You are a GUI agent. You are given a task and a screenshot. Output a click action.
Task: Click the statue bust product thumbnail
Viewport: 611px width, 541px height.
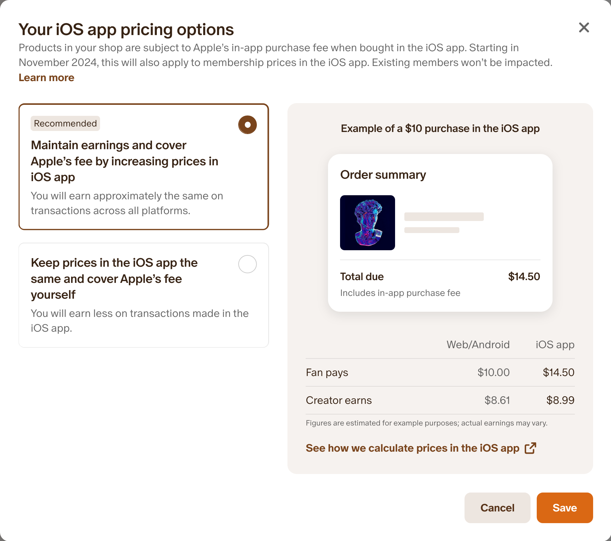pos(368,223)
